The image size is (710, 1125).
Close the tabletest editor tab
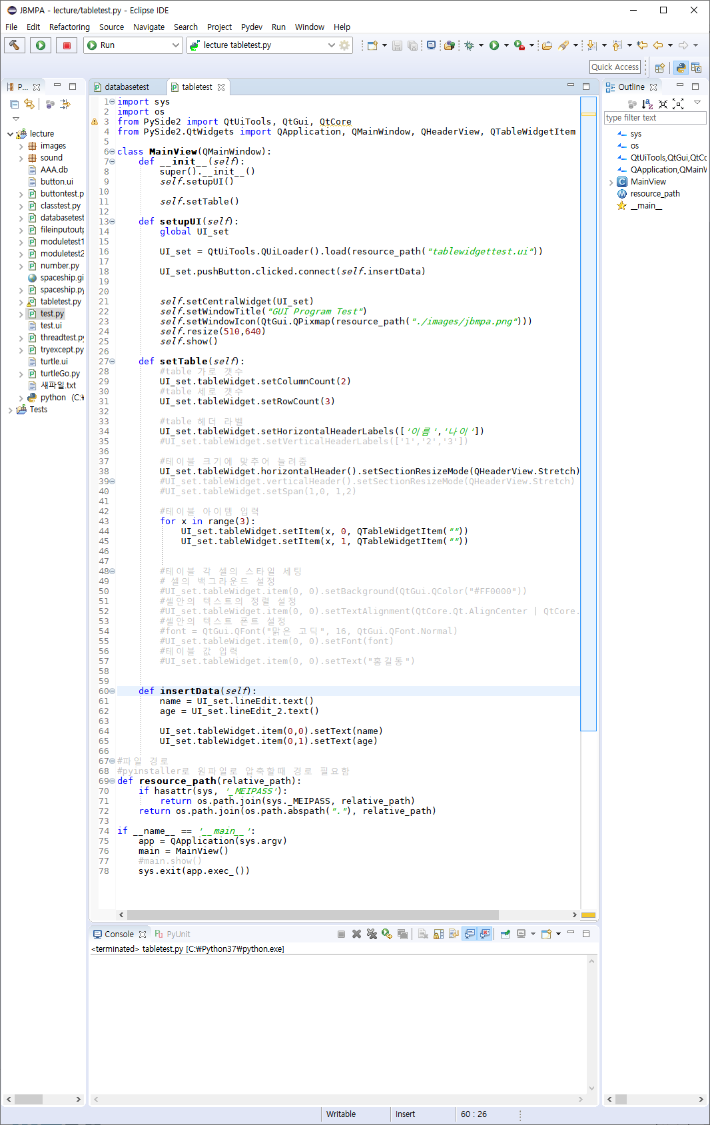click(221, 87)
